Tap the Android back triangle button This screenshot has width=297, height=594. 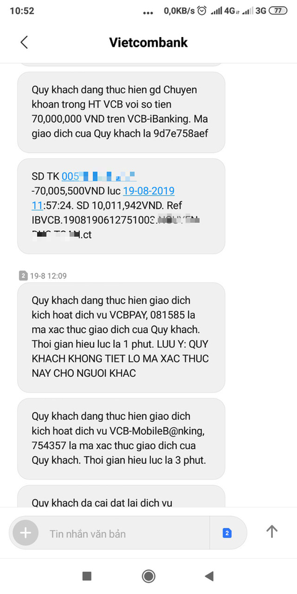click(209, 576)
